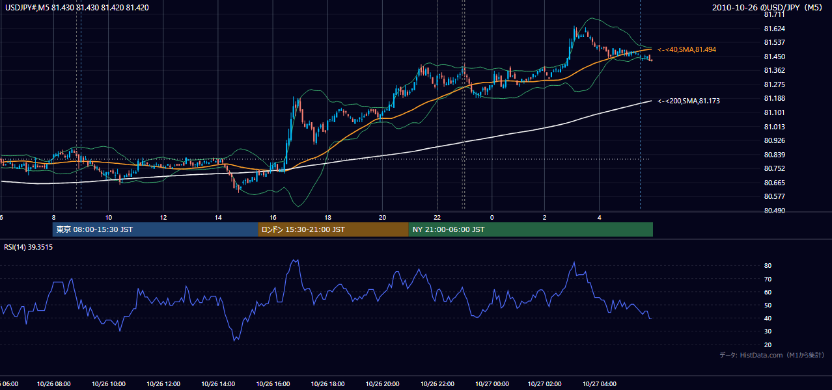Click bottom date label 10/26 18:00

coord(328,383)
